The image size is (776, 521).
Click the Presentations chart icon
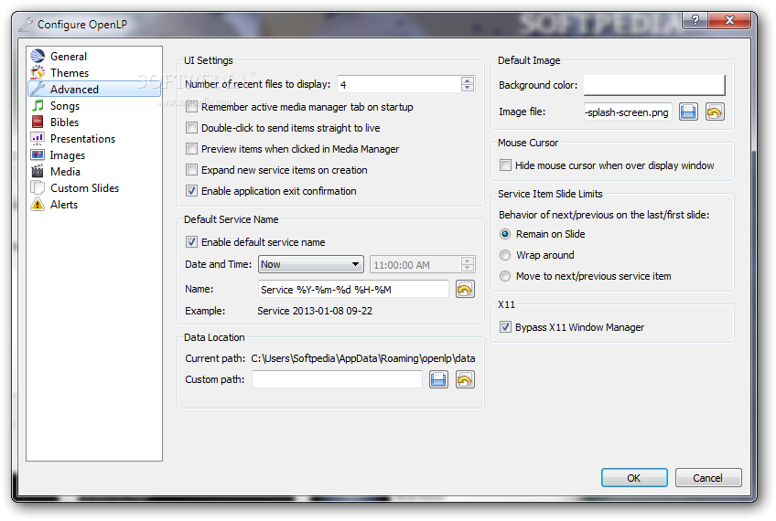[x=38, y=138]
